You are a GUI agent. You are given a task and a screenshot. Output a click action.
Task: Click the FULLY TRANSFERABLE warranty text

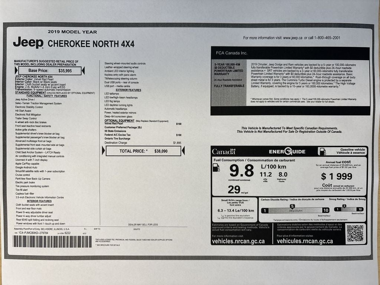click(x=229, y=86)
